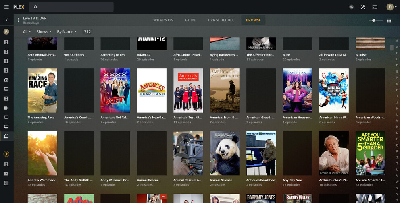This screenshot has width=400, height=203.
Task: Open the hamburger navigation menu
Action: point(6,7)
